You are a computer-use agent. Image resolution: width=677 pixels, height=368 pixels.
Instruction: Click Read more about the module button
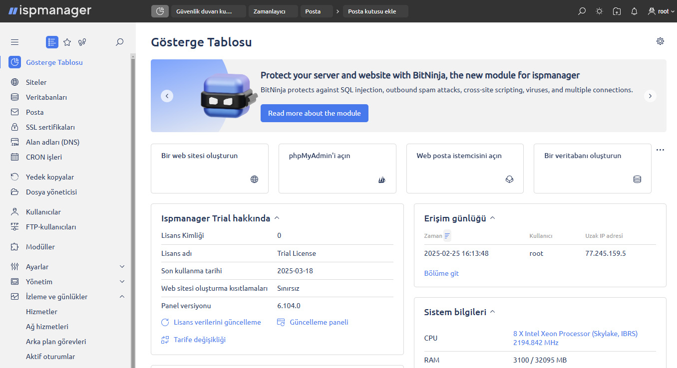coord(314,113)
